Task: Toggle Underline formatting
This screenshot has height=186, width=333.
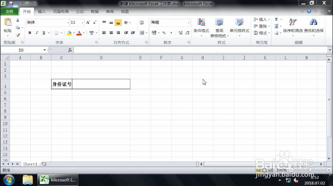Action: (44, 33)
